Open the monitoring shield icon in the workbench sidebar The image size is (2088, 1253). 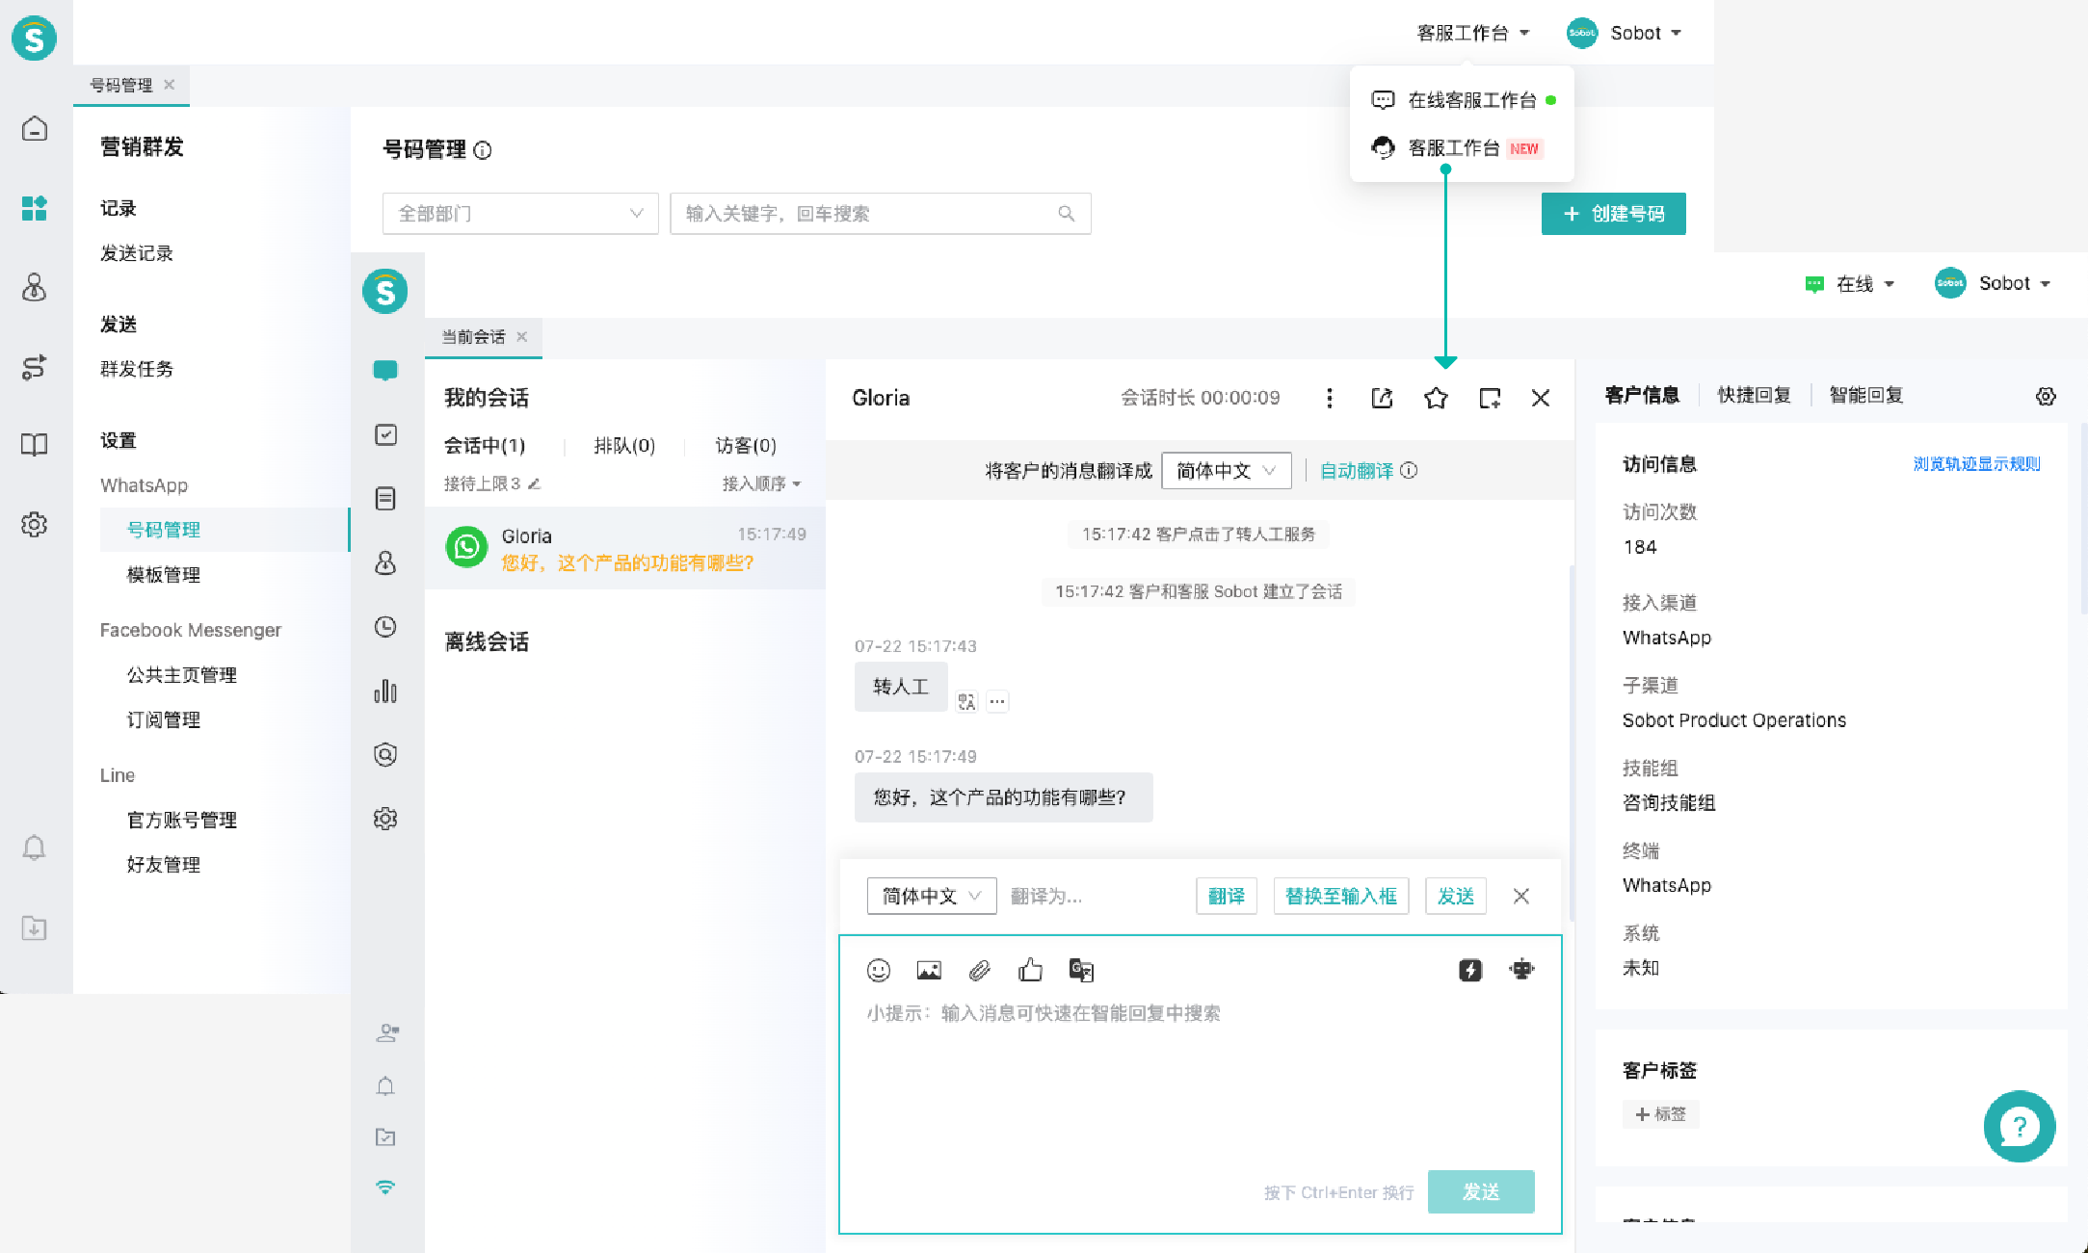point(385,754)
